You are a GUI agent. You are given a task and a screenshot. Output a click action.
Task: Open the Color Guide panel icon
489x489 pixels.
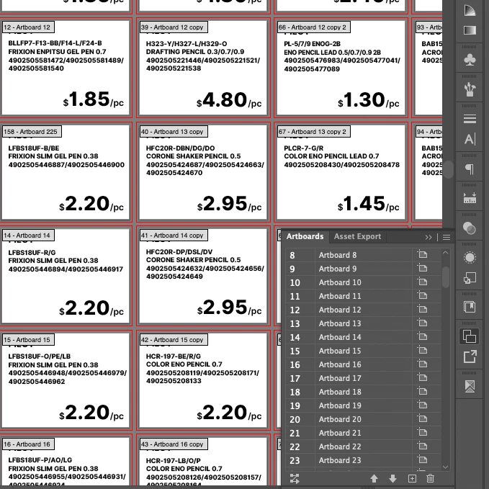pyautogui.click(x=470, y=9)
